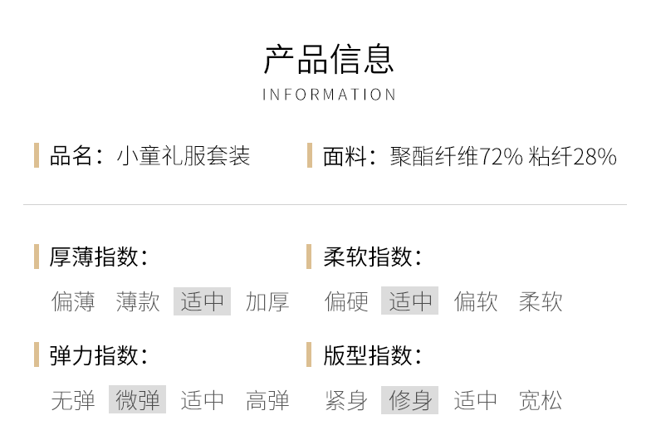656x440 pixels.
Task: Click fabric text 聚酯纤维72% 粘纤28%
Action: (x=503, y=156)
